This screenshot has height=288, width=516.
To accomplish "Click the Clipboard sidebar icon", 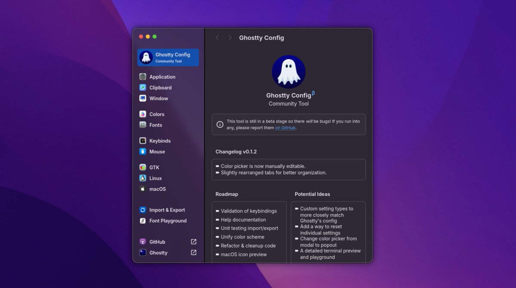I will click(143, 88).
